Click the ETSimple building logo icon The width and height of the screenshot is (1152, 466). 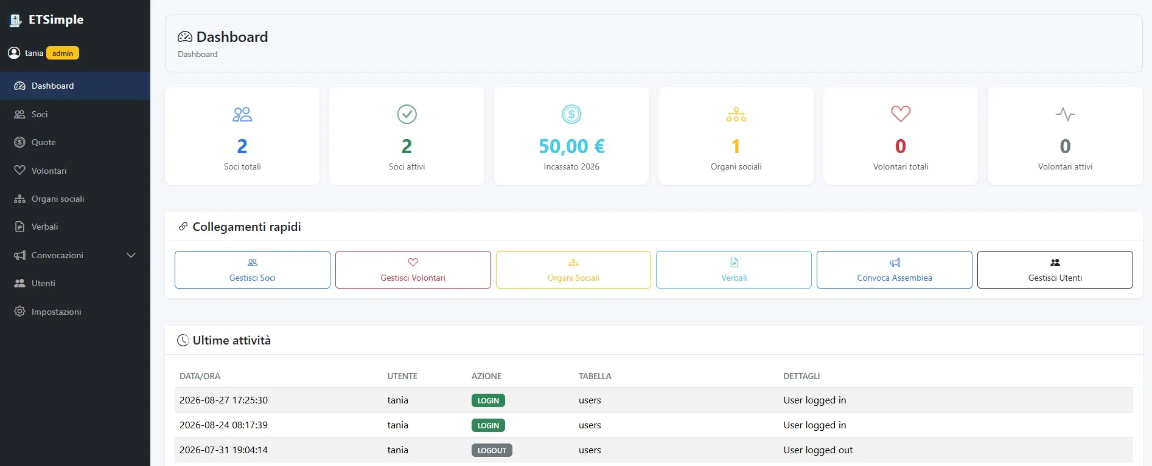pos(16,21)
